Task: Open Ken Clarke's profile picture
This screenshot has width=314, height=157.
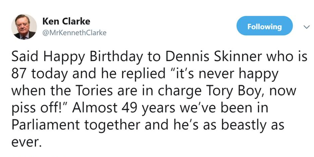Action: [24, 27]
